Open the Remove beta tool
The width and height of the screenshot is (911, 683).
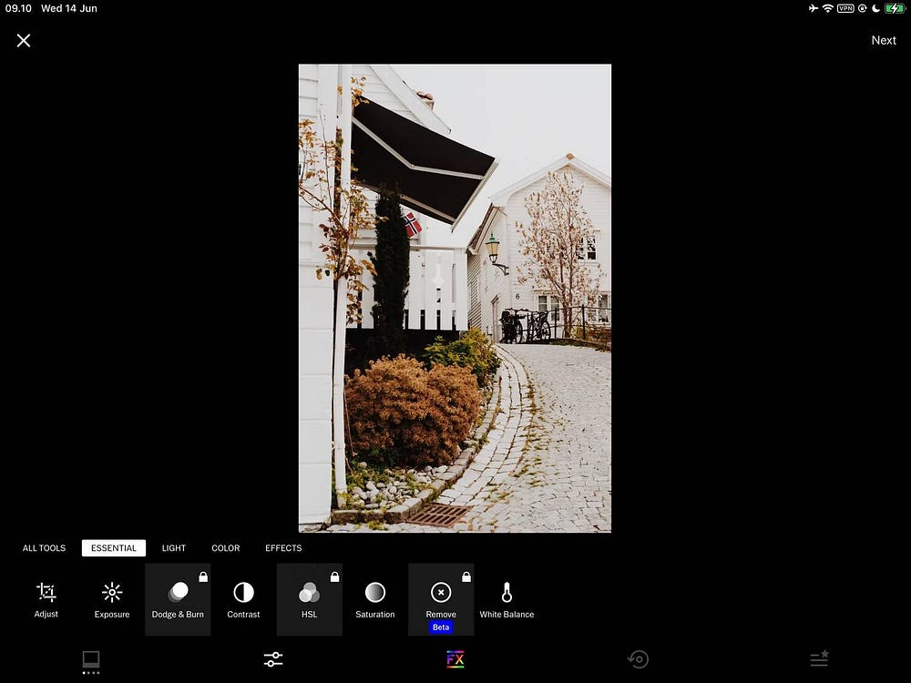click(x=441, y=599)
